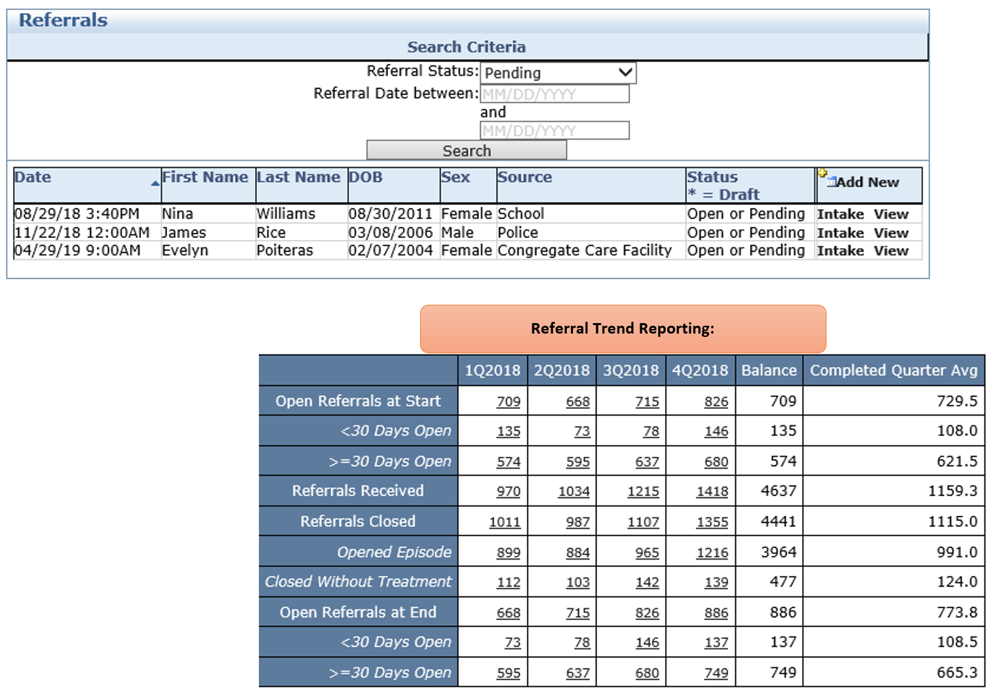View referral for James Rice

coord(891,233)
